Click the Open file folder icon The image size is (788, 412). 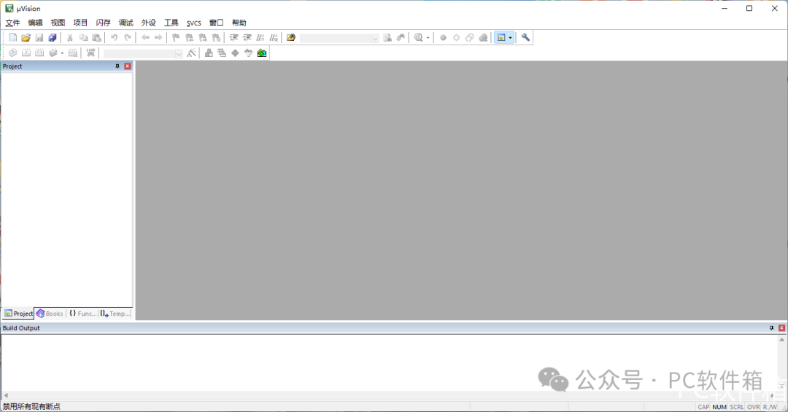pos(26,38)
